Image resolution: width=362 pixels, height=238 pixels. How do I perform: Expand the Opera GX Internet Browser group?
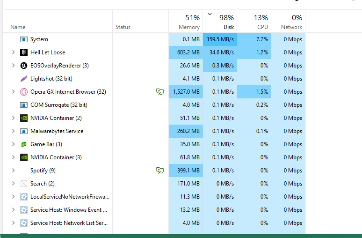[x=14, y=92]
